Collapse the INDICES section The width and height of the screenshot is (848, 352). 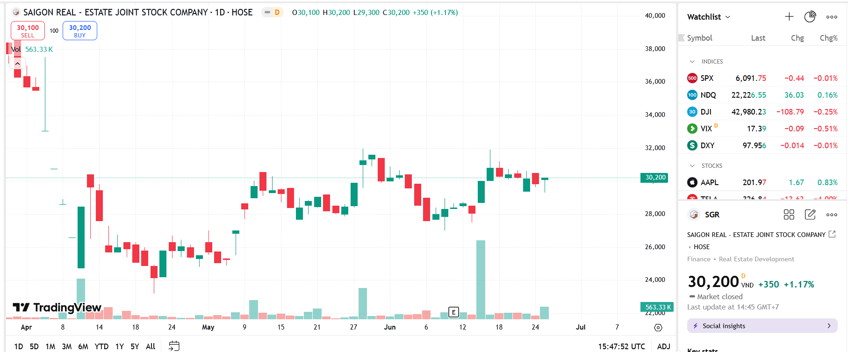[x=692, y=62]
